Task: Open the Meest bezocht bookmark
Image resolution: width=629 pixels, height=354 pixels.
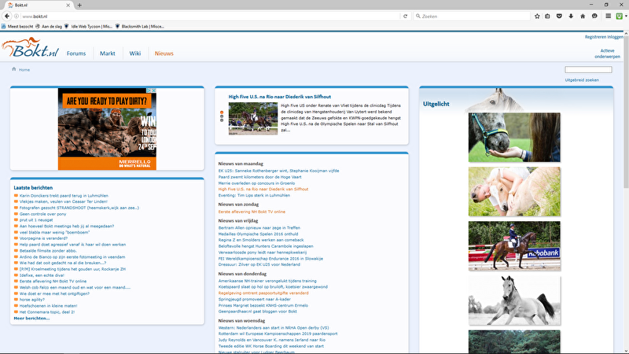Action: (x=17, y=27)
